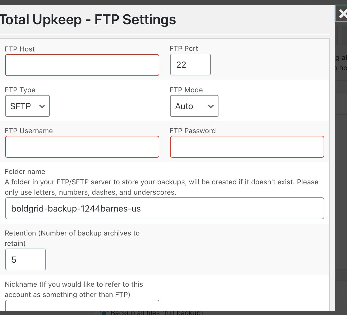
Task: Expand the SFTP selector chevron
Action: click(x=42, y=106)
